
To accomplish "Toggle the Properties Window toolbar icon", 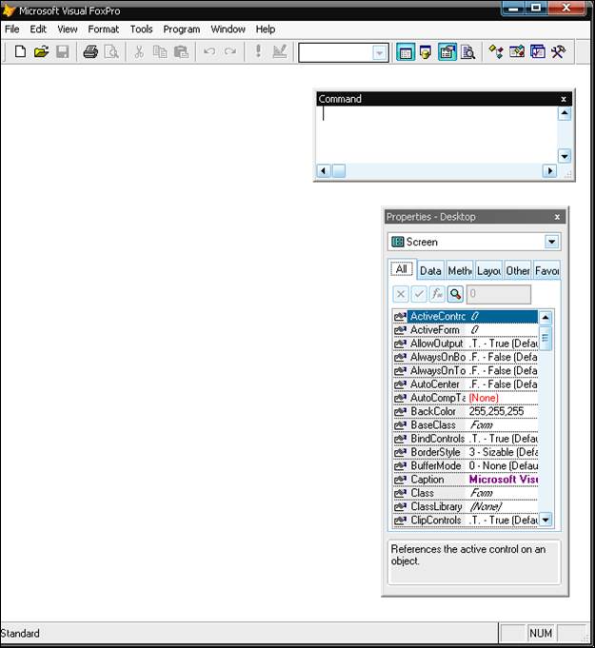I will pos(447,52).
